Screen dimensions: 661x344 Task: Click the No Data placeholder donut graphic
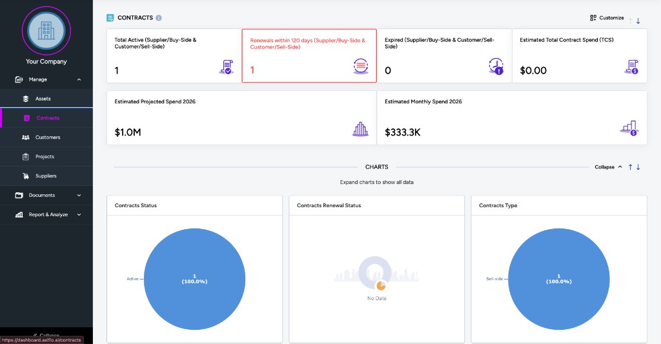tap(376, 273)
